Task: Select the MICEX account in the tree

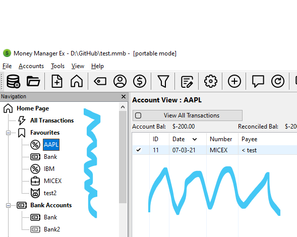Action: click(x=52, y=181)
